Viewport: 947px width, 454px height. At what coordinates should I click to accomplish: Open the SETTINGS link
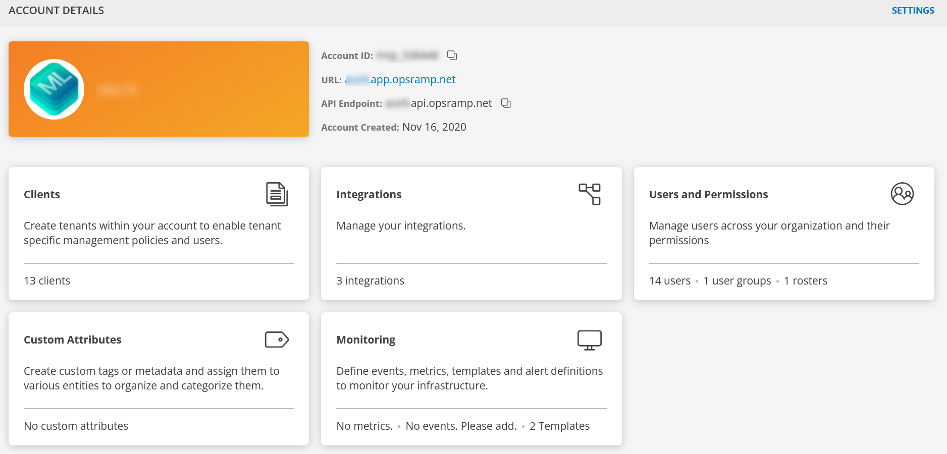913,11
